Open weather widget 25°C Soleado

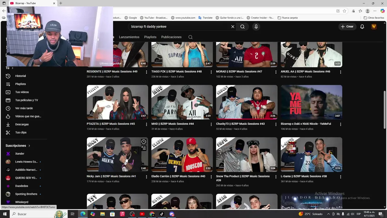coord(311,214)
